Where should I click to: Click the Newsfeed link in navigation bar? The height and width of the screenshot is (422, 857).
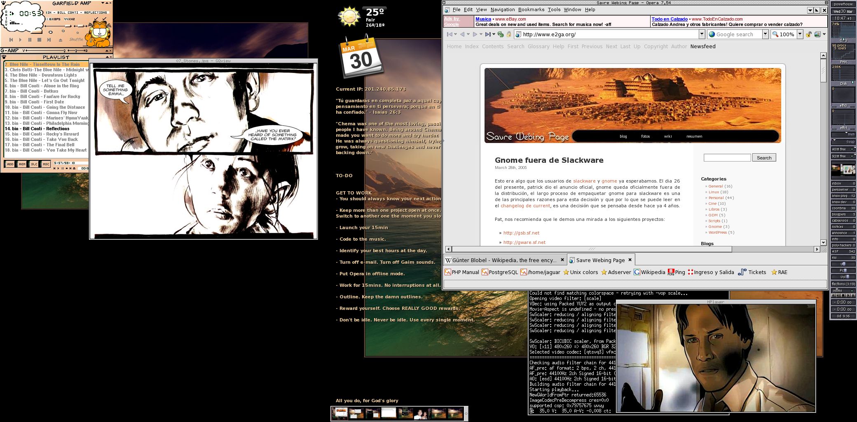click(703, 47)
